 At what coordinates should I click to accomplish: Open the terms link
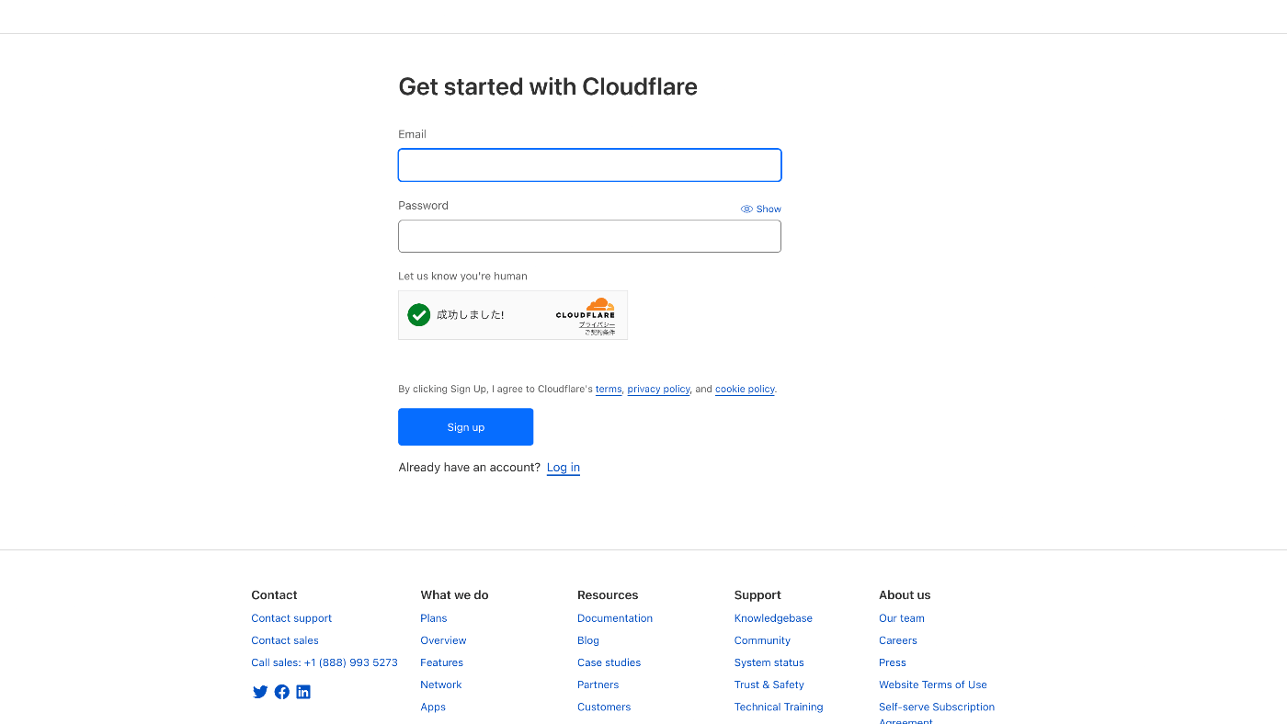pos(609,390)
